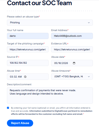The width and height of the screenshot is (99, 133).
Task: Uncheck the information accuracy affirmation checkbox
Action: [8, 108]
